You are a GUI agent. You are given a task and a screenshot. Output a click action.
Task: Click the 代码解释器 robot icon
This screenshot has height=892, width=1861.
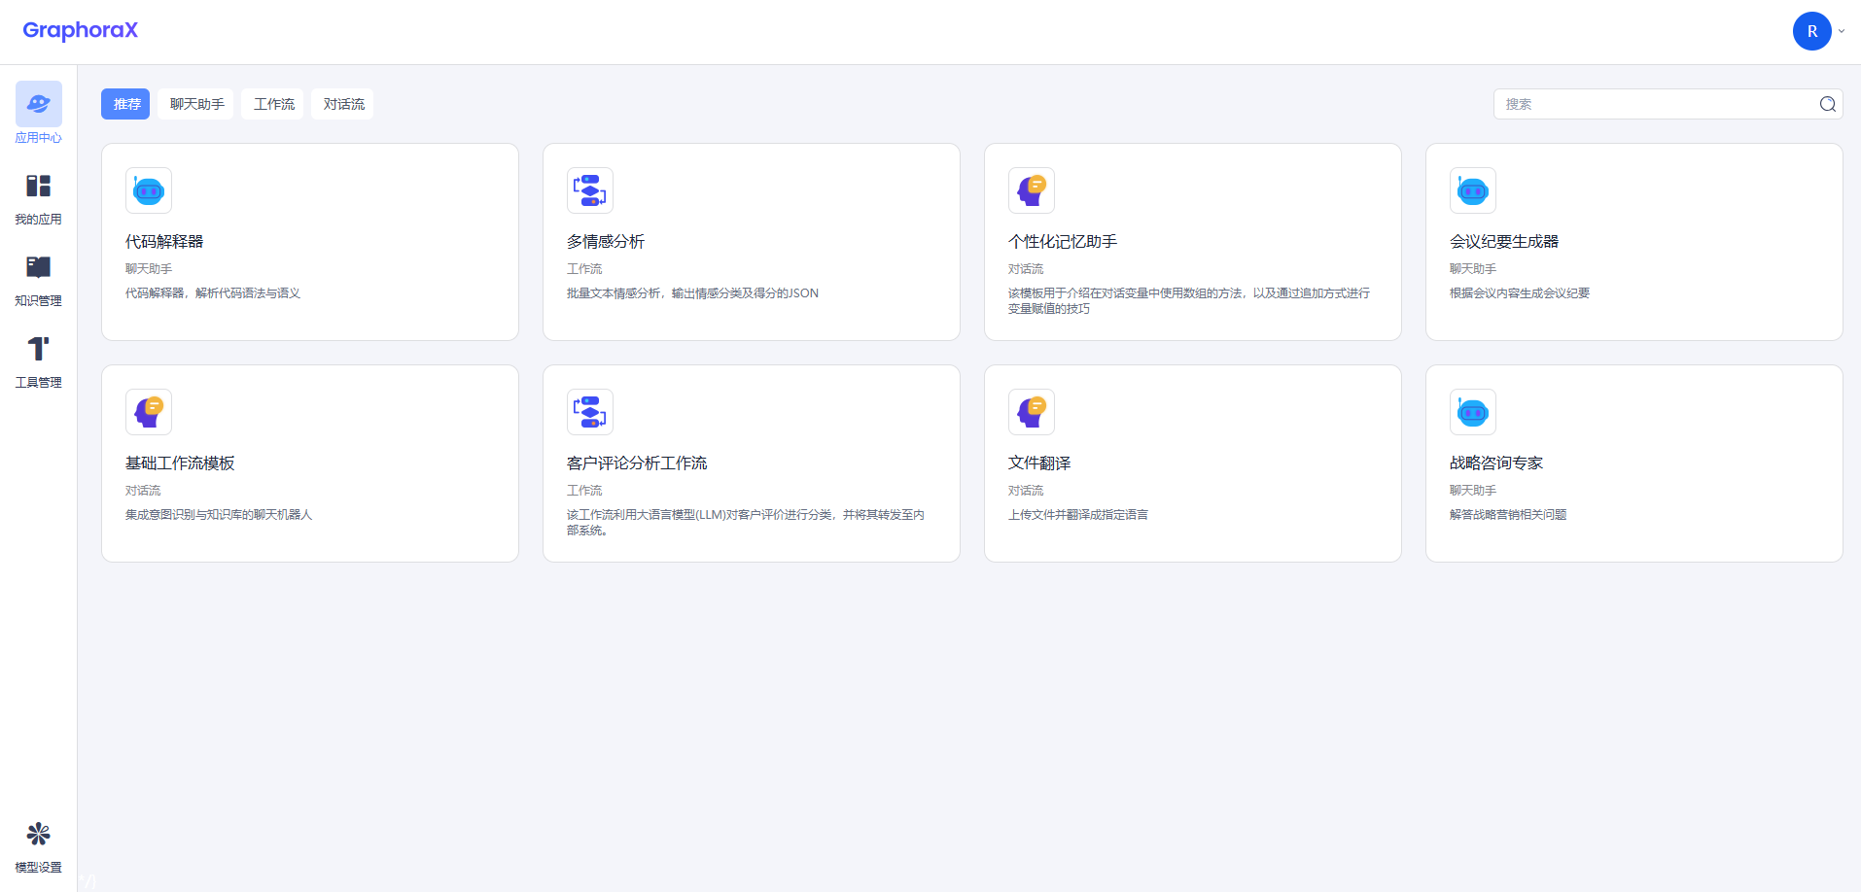[149, 190]
